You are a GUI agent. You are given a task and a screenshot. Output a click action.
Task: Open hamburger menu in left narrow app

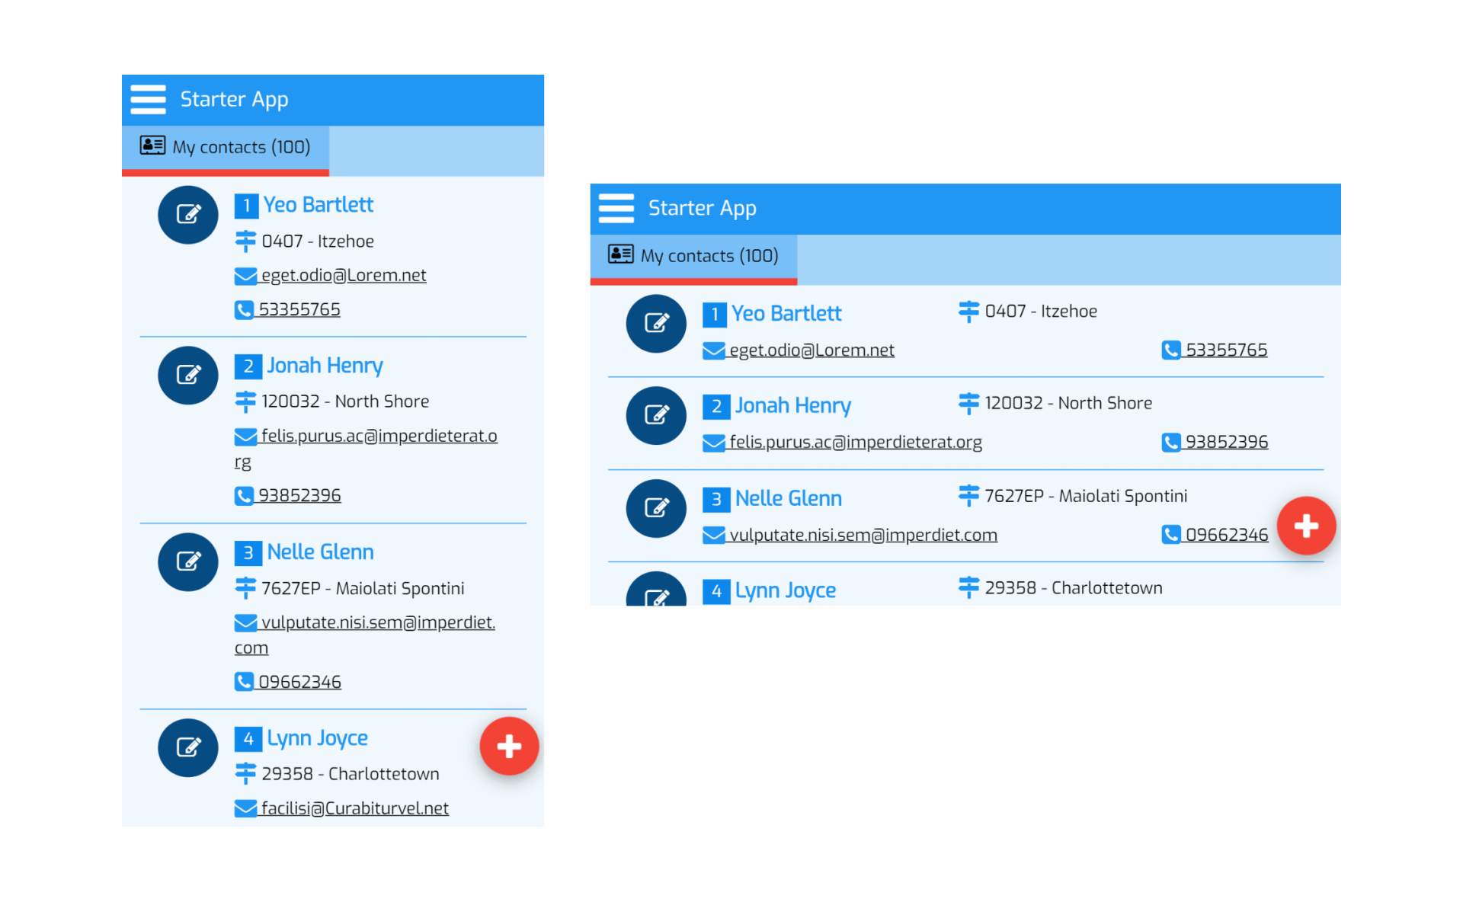click(148, 99)
